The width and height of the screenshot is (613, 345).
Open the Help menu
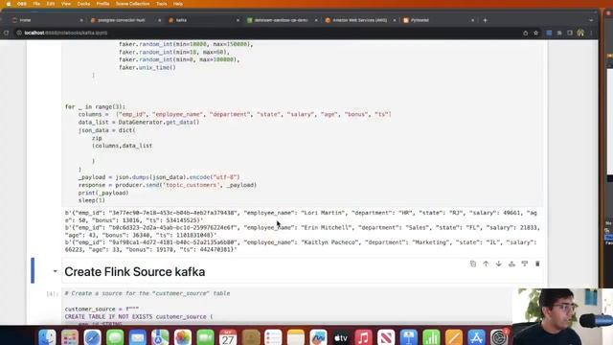178,4
